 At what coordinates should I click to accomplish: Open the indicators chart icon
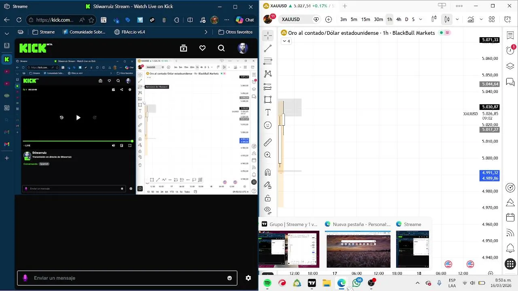[471, 19]
